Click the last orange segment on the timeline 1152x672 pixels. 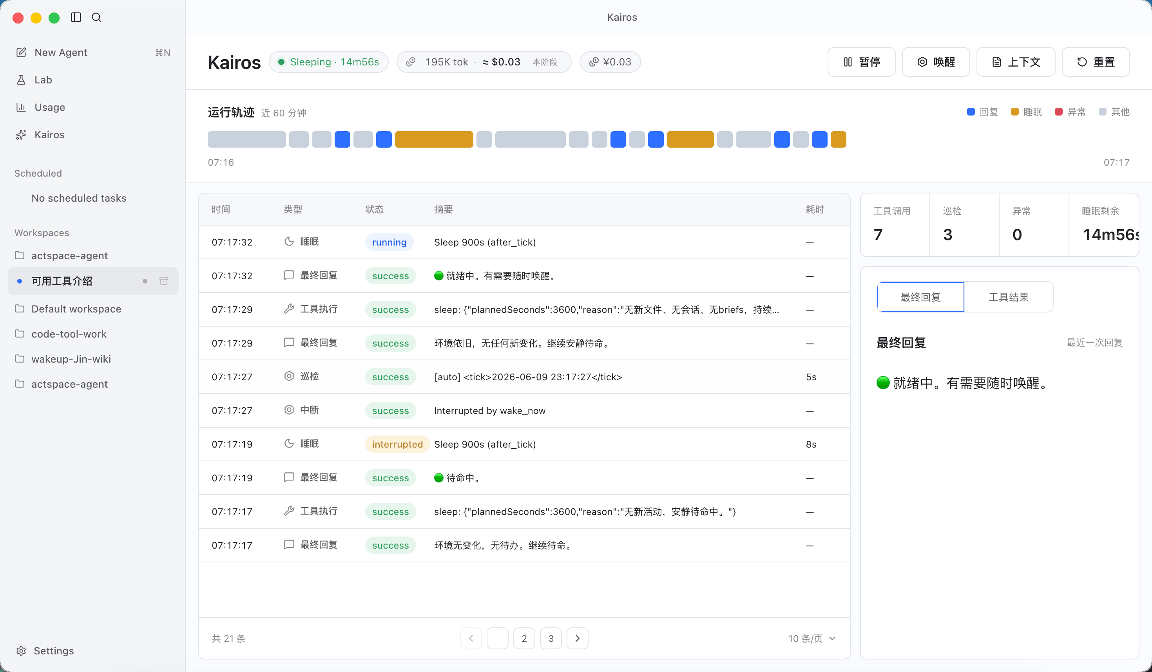tap(839, 139)
